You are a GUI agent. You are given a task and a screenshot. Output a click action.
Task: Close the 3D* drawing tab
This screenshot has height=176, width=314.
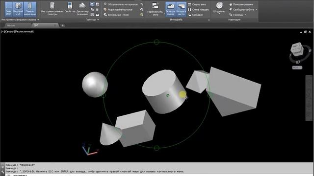click(x=55, y=25)
